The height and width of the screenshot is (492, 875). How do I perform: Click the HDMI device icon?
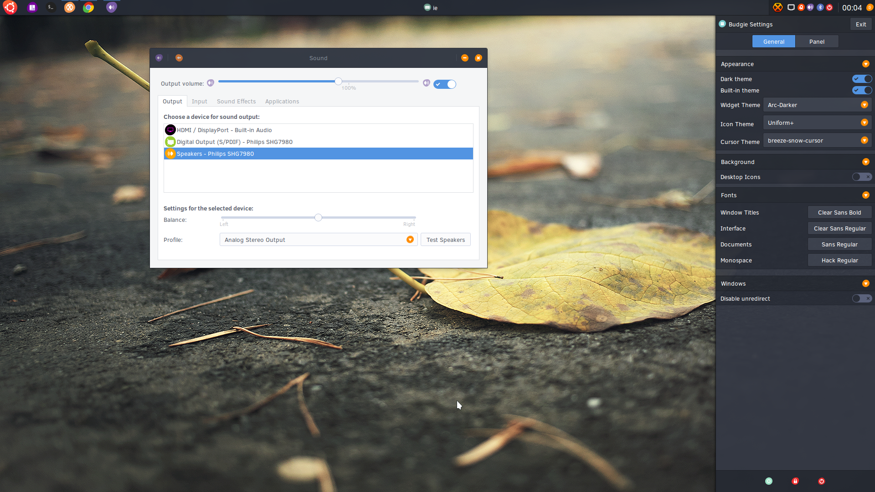pos(170,130)
